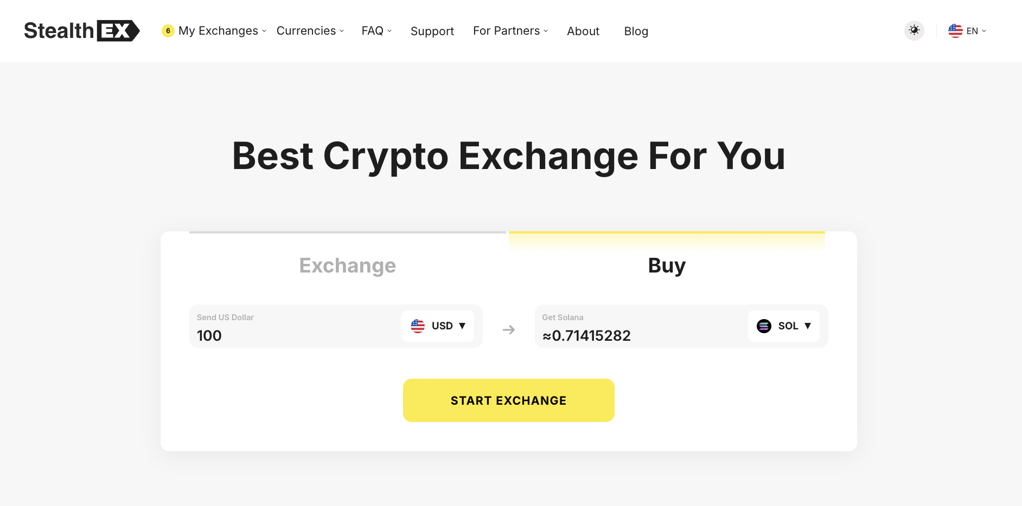Switch to the Exchange tab

coord(348,265)
